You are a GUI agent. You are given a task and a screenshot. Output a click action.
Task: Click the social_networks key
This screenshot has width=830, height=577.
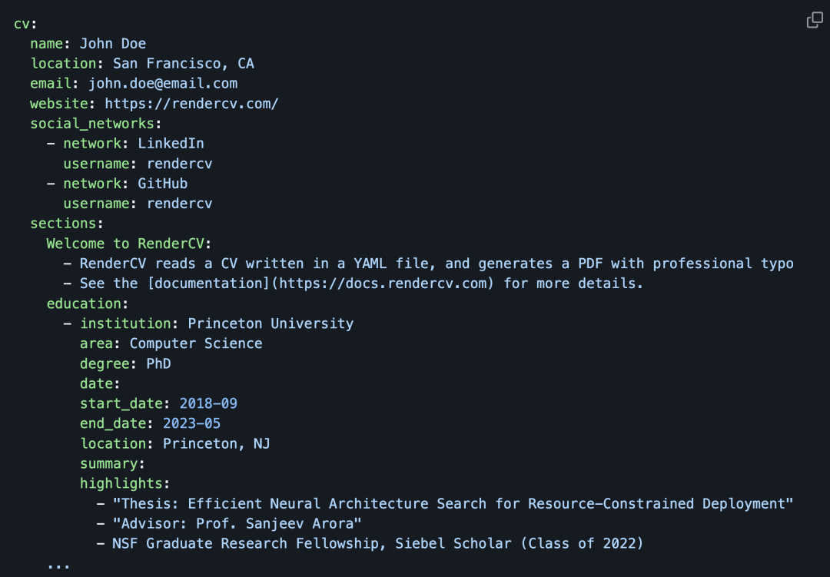tap(92, 124)
